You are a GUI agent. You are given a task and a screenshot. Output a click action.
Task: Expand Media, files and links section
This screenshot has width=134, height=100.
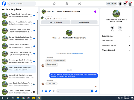(x=116, y=45)
